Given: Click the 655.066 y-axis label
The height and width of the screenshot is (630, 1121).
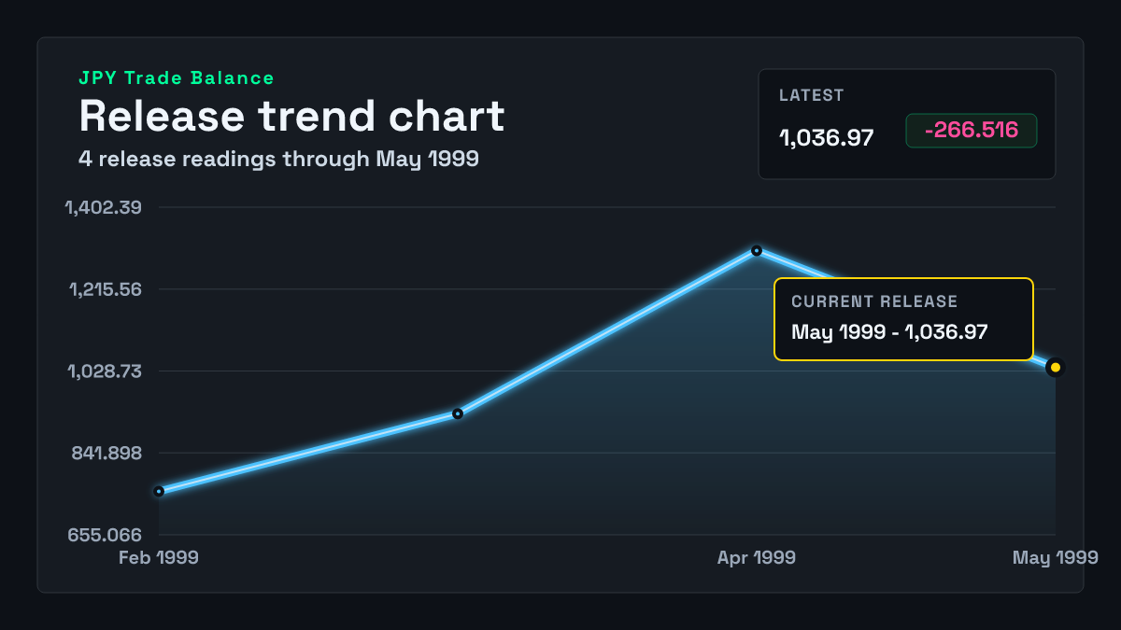Looking at the screenshot, I should pos(106,535).
